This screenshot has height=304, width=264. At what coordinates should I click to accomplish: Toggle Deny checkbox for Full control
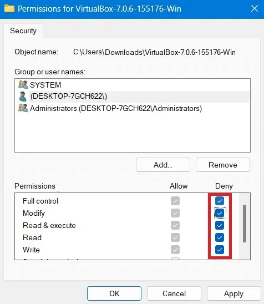click(x=220, y=201)
